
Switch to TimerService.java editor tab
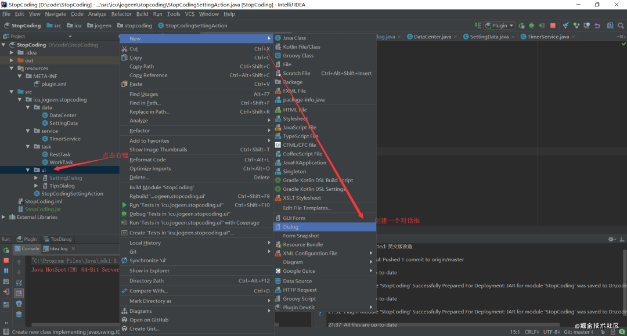coord(547,37)
